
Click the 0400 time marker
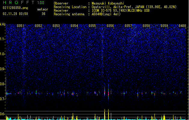[x=182, y=26]
